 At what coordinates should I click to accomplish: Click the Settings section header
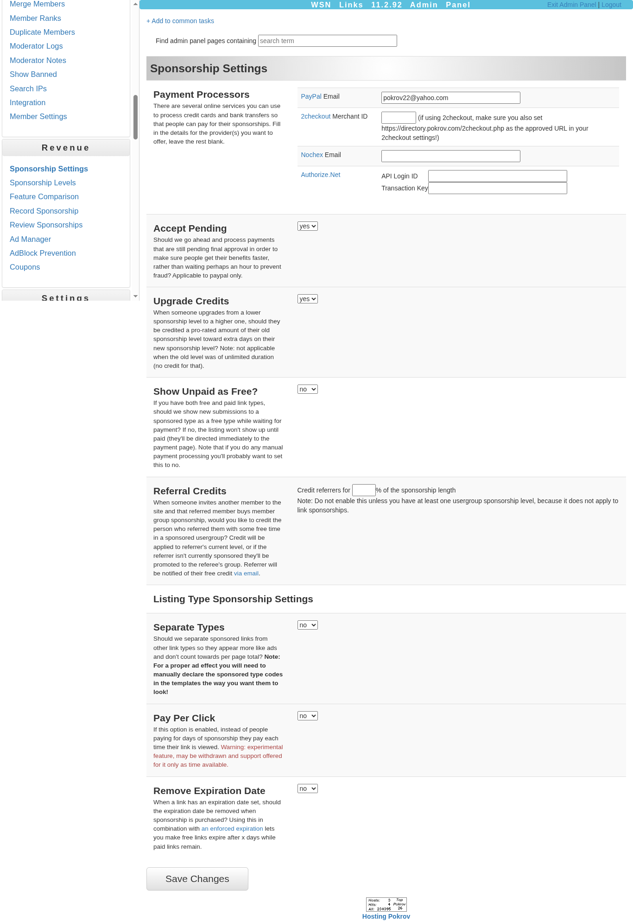point(66,296)
